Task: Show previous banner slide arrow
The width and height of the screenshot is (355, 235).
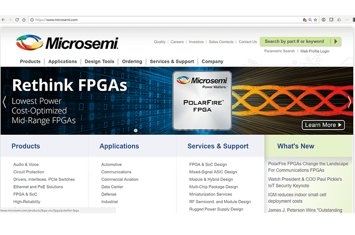Action: [4, 102]
